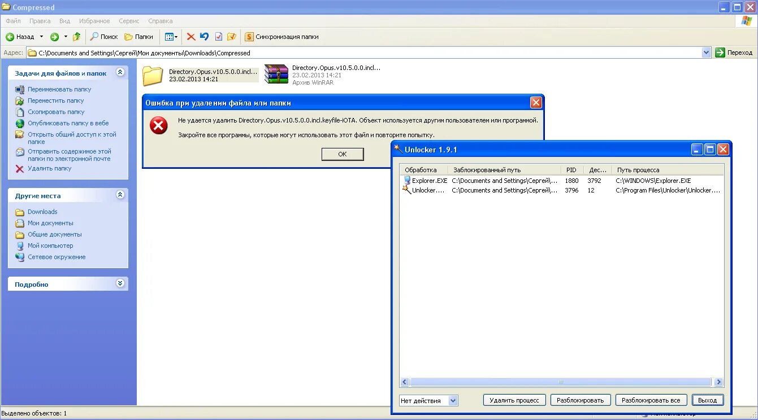Viewport: 758px width, 420px height.
Task: Go up one folder level
Action: click(x=77, y=37)
